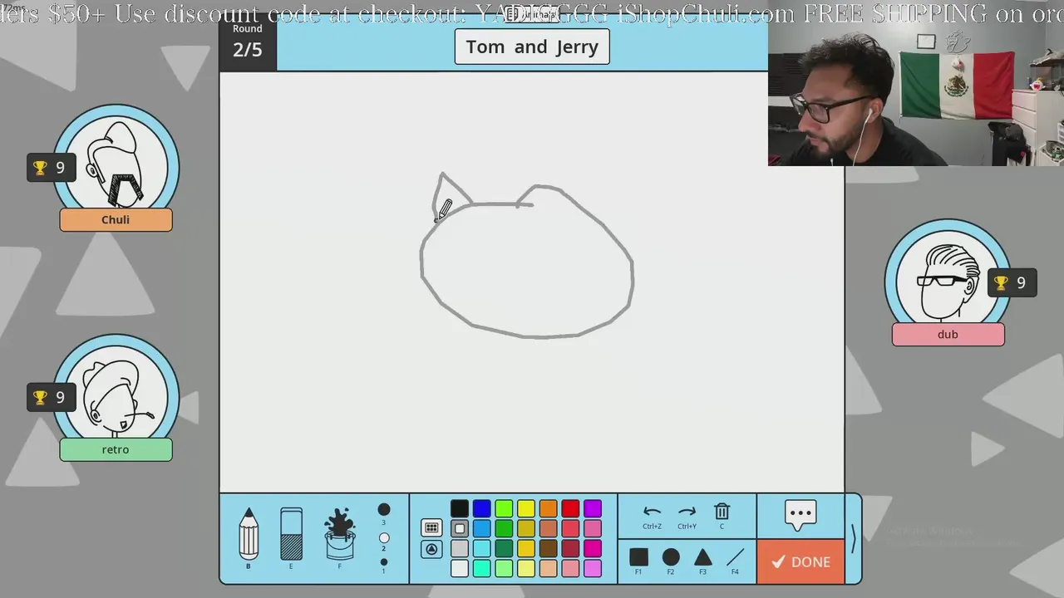The width and height of the screenshot is (1064, 598).
Task: Select the straight line tool
Action: click(735, 557)
